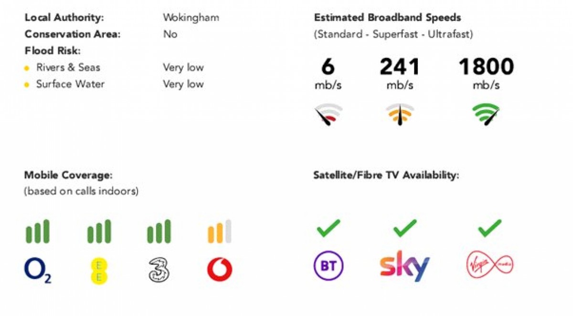Click the green ultrafast wifi gauge

pos(486,115)
